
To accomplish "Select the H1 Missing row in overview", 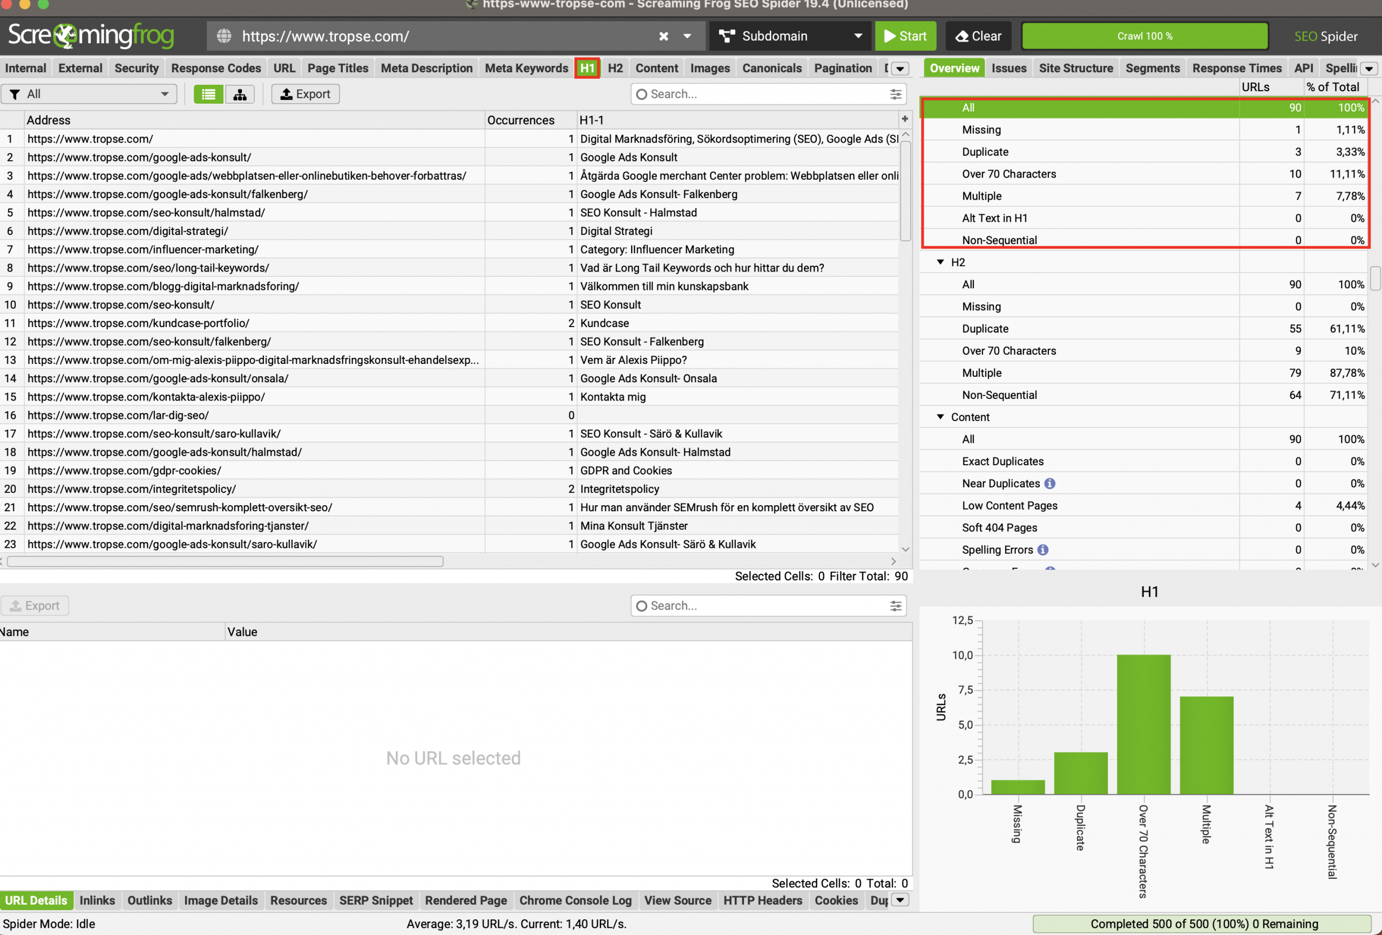I will [1144, 130].
